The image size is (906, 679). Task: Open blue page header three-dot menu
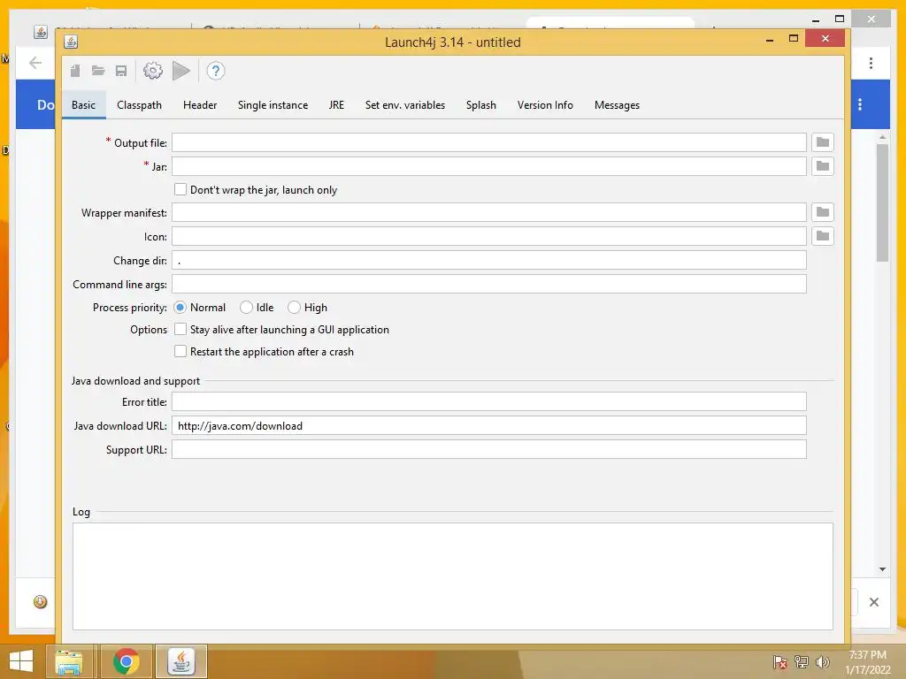tap(860, 104)
